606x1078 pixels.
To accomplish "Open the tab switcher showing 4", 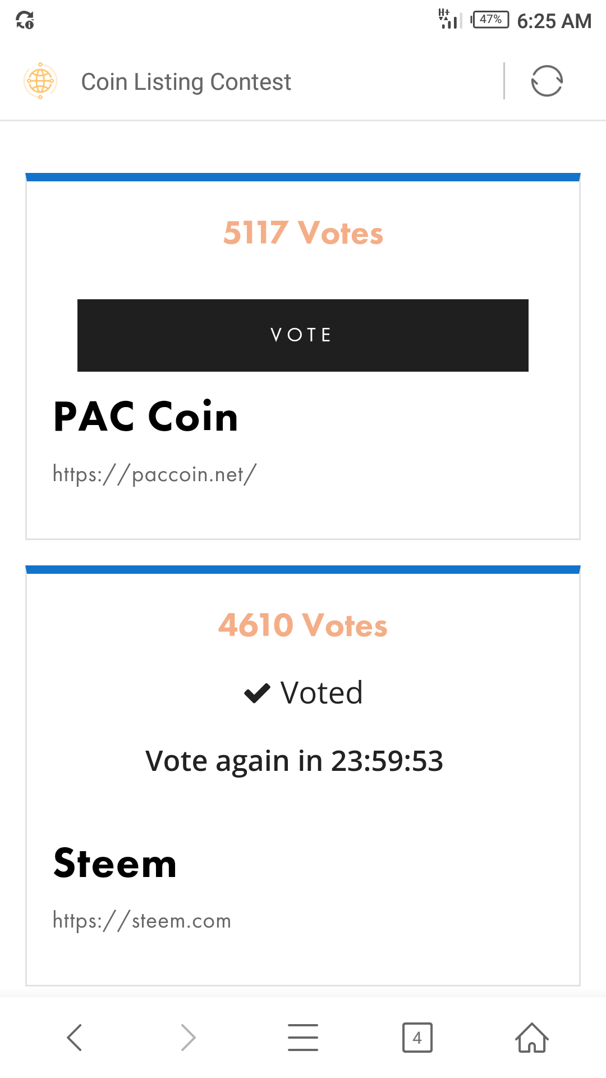I will 417,1037.
